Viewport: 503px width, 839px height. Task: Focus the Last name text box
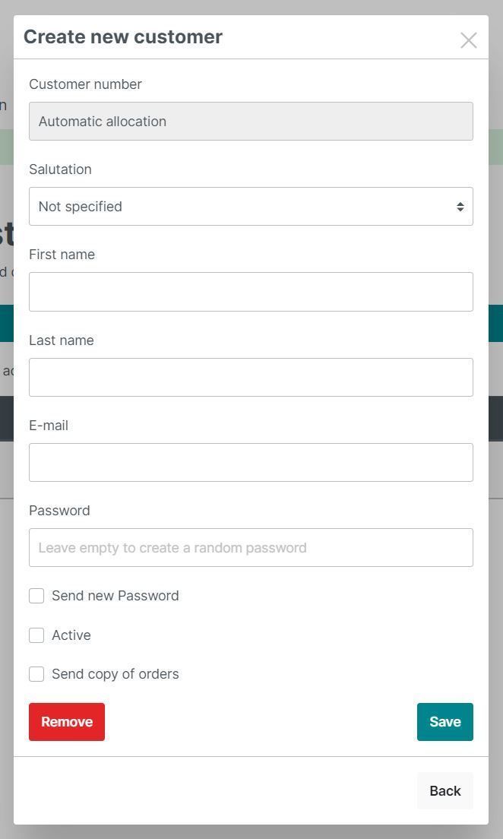[x=251, y=378]
